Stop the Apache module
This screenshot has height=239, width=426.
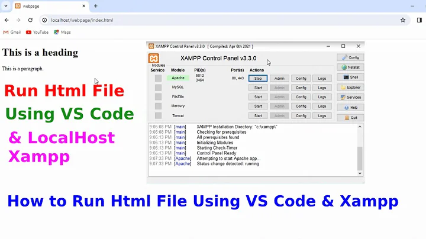pos(258,78)
